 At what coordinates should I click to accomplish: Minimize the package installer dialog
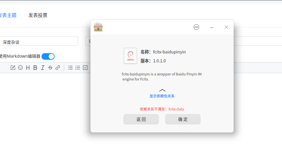pyautogui.click(x=212, y=27)
